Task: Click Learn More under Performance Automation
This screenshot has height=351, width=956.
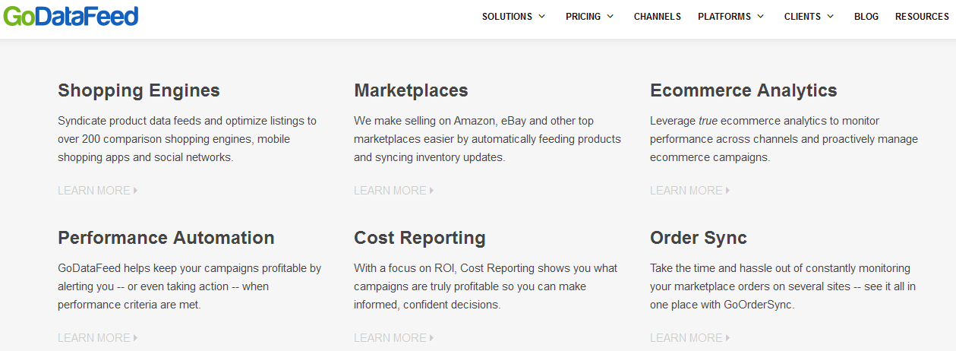Action: pyautogui.click(x=97, y=338)
